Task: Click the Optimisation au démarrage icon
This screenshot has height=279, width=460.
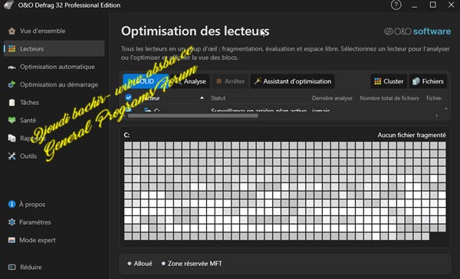Action: tap(11, 84)
